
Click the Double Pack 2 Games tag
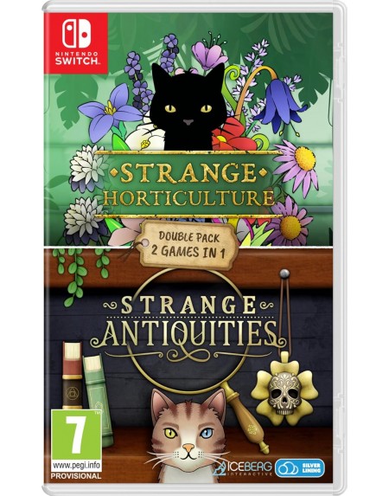pos(189,244)
